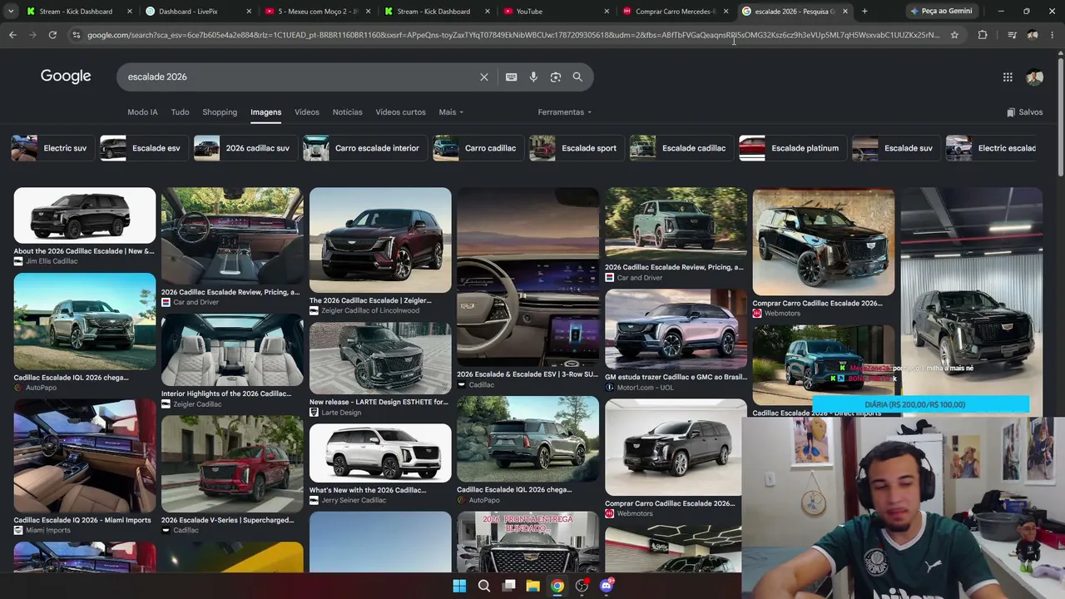Search by image with the Lens icon
The height and width of the screenshot is (599, 1065).
pyautogui.click(x=556, y=77)
